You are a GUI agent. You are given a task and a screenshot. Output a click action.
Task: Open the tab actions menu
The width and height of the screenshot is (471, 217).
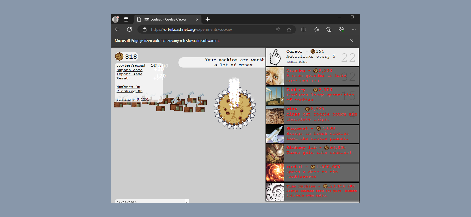click(x=126, y=20)
